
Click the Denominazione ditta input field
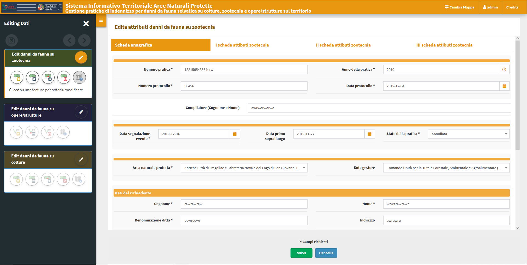pos(244,220)
